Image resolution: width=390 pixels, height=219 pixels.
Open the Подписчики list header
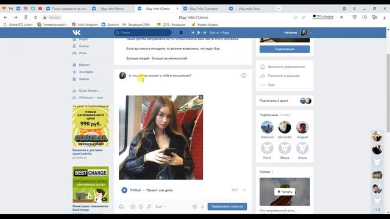coord(275,115)
